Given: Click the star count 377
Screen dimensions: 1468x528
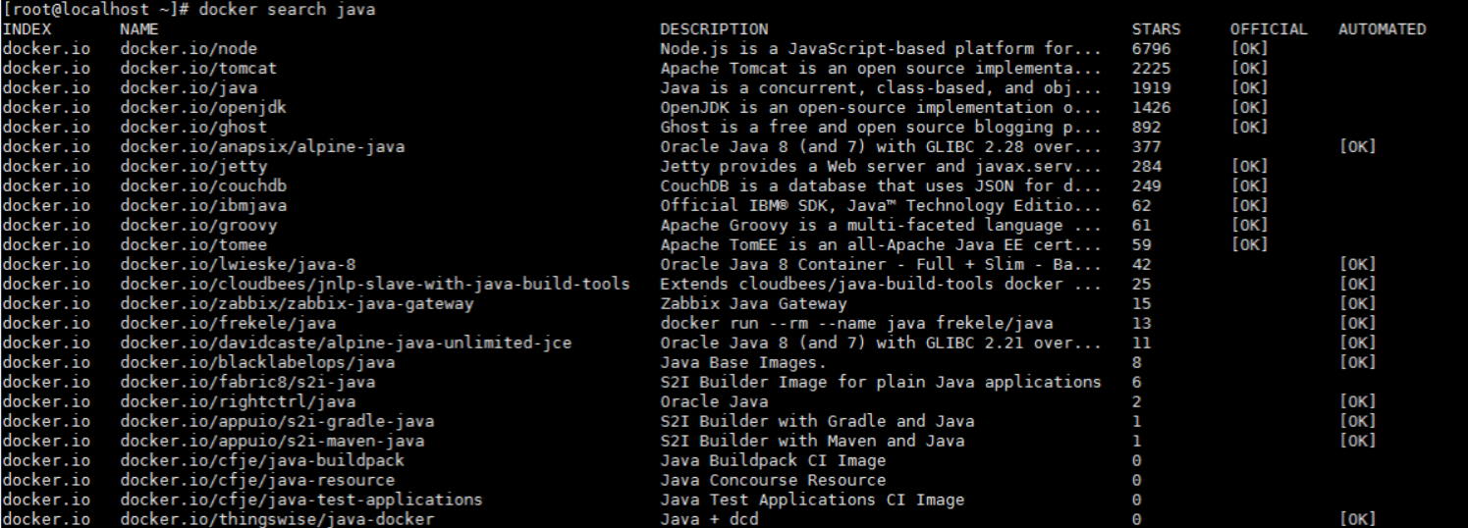Looking at the screenshot, I should coord(1146,146).
